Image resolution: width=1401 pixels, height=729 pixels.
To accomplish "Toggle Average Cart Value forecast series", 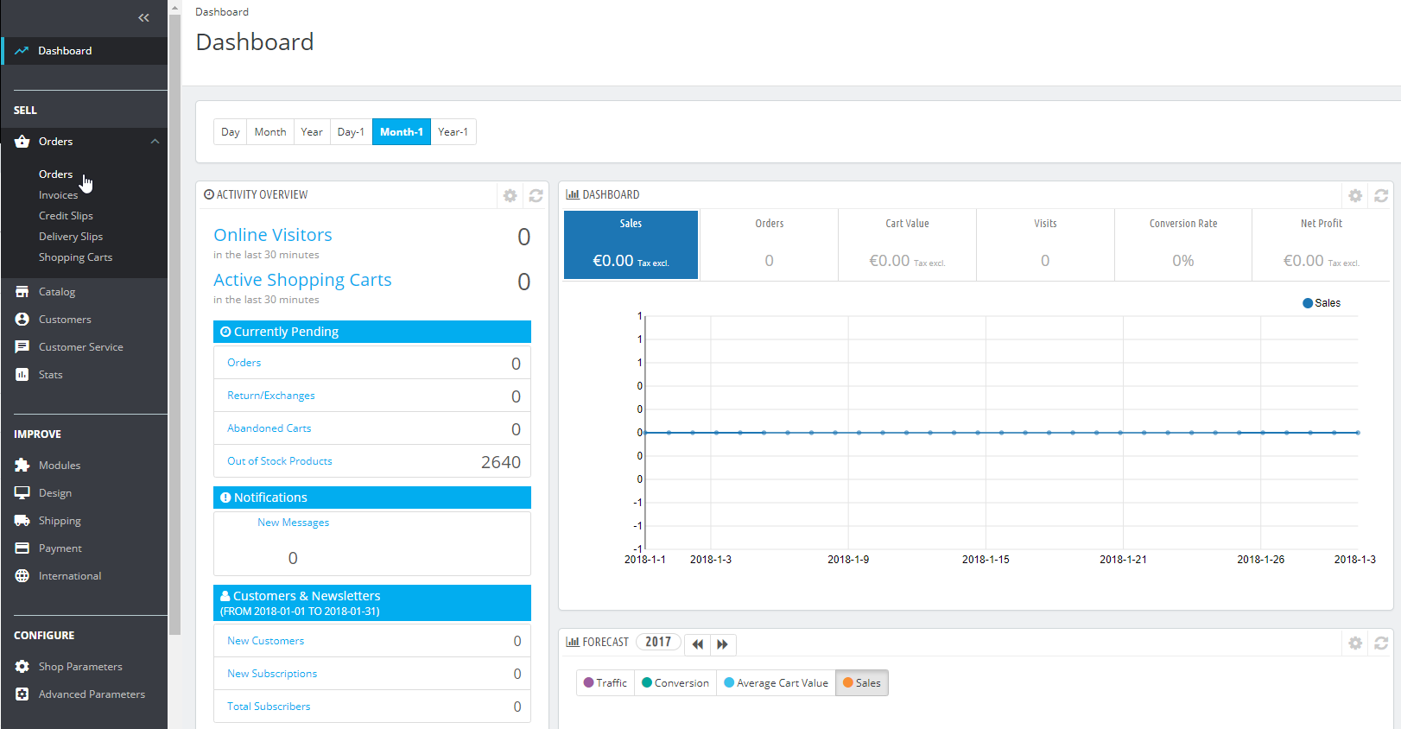I will 776,682.
